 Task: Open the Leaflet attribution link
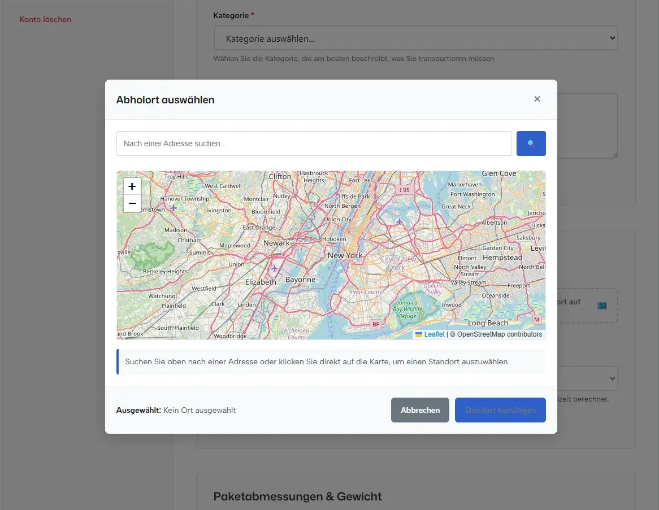(434, 334)
